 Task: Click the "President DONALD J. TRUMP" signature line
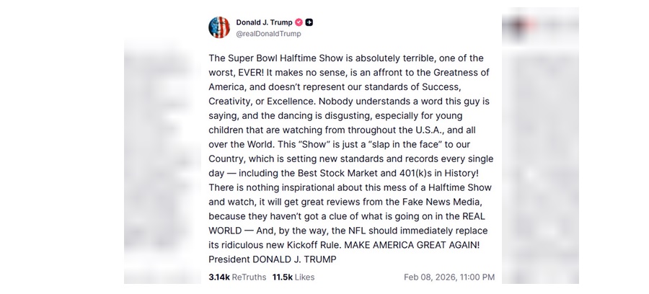tap(272, 259)
